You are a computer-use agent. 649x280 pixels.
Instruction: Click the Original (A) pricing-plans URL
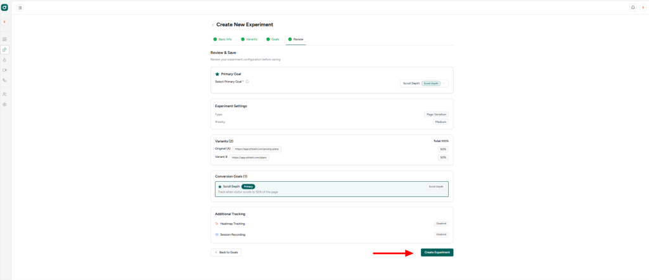click(257, 149)
